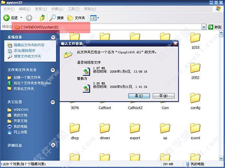
Task: Select the config folder icon
Action: point(195,98)
